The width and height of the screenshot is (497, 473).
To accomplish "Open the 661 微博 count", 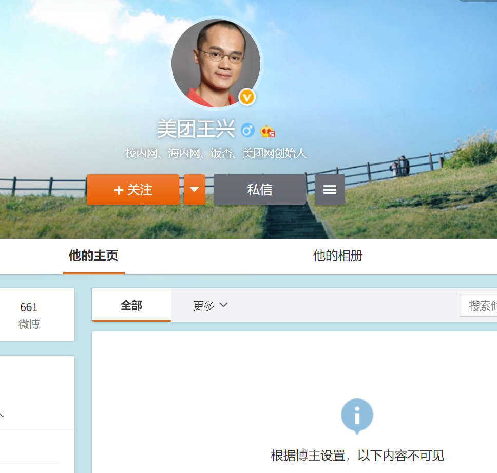I will [x=29, y=315].
